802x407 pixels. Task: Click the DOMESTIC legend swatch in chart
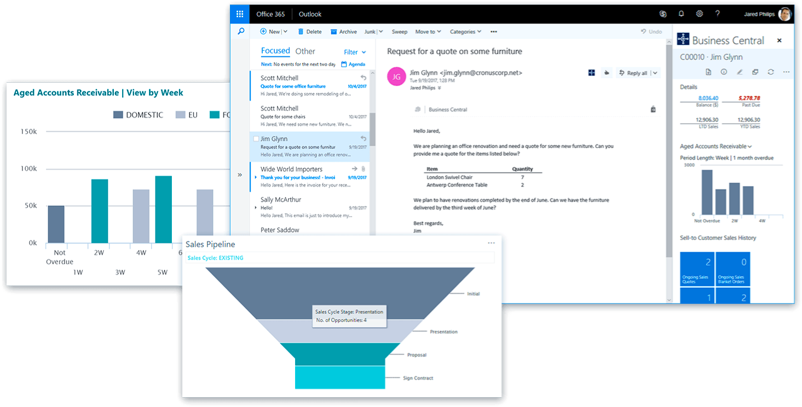(118, 115)
